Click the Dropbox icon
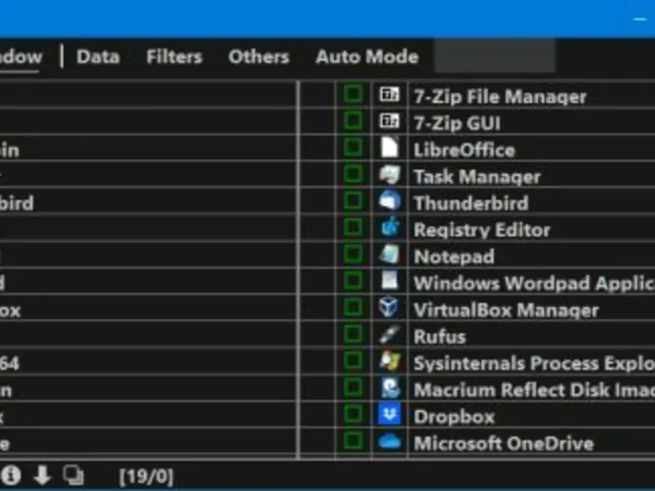The height and width of the screenshot is (491, 655). [x=390, y=414]
